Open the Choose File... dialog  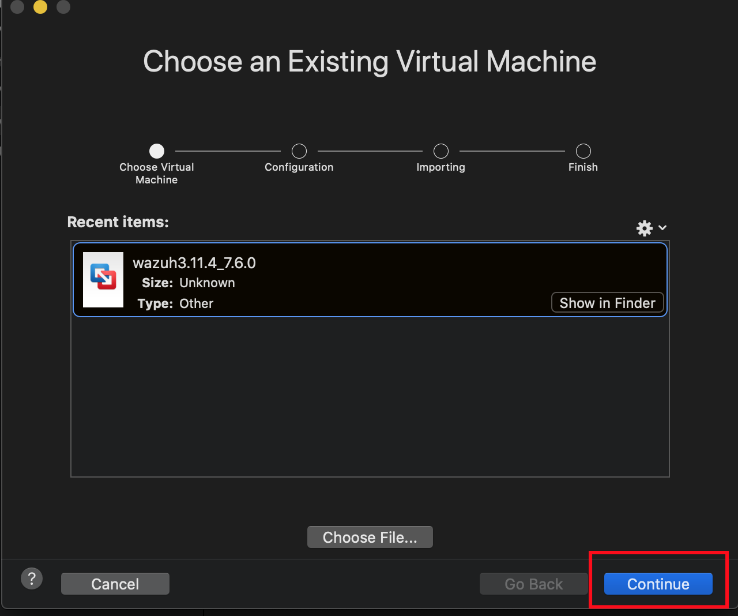(x=370, y=537)
